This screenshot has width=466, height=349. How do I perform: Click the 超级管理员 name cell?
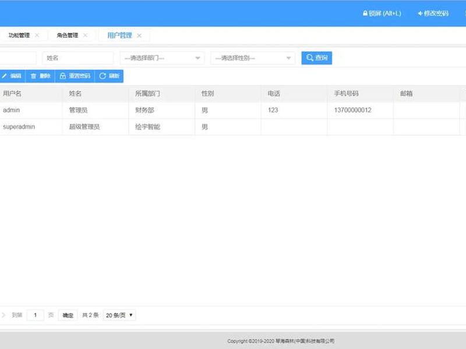coord(96,127)
